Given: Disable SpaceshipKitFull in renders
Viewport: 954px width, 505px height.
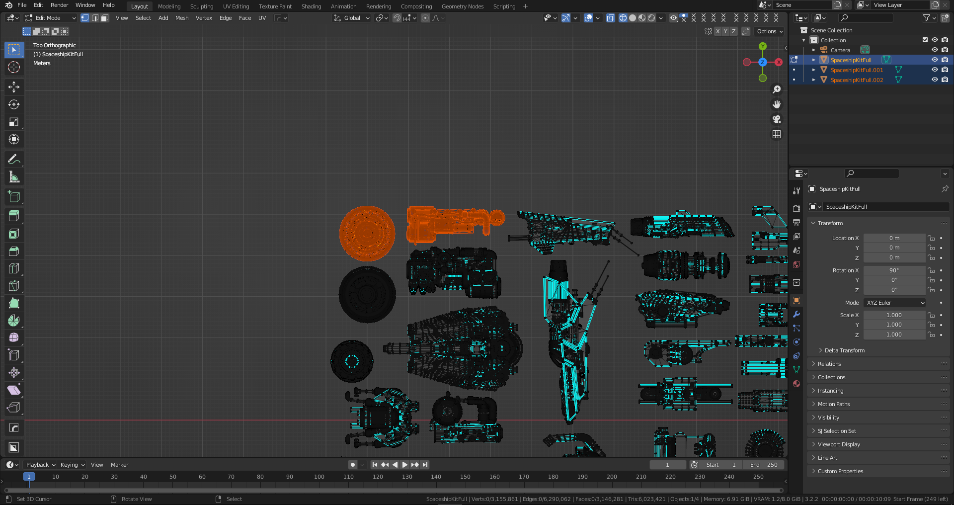Looking at the screenshot, I should (x=945, y=60).
